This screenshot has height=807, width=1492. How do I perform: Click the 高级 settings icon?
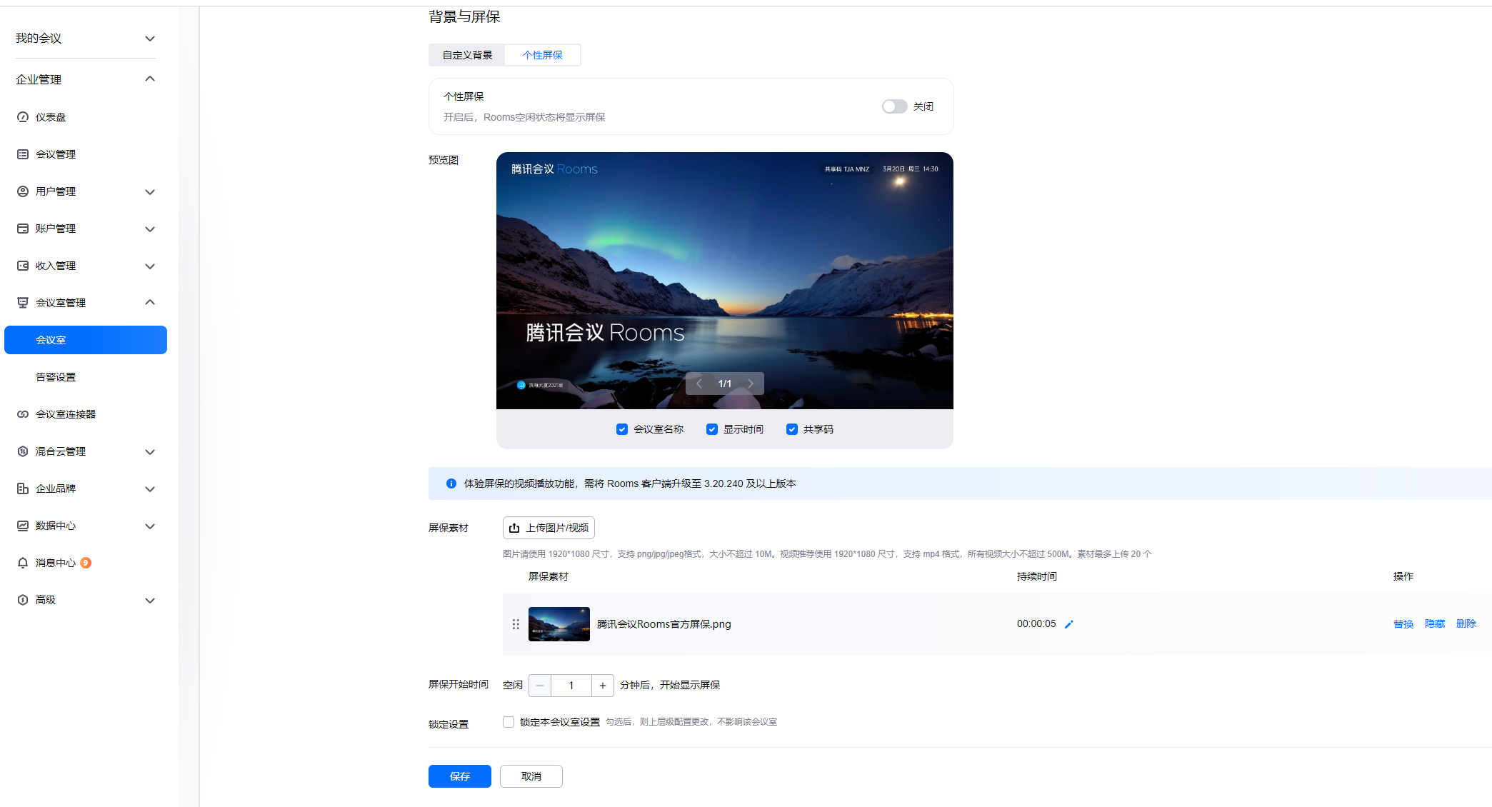(23, 600)
